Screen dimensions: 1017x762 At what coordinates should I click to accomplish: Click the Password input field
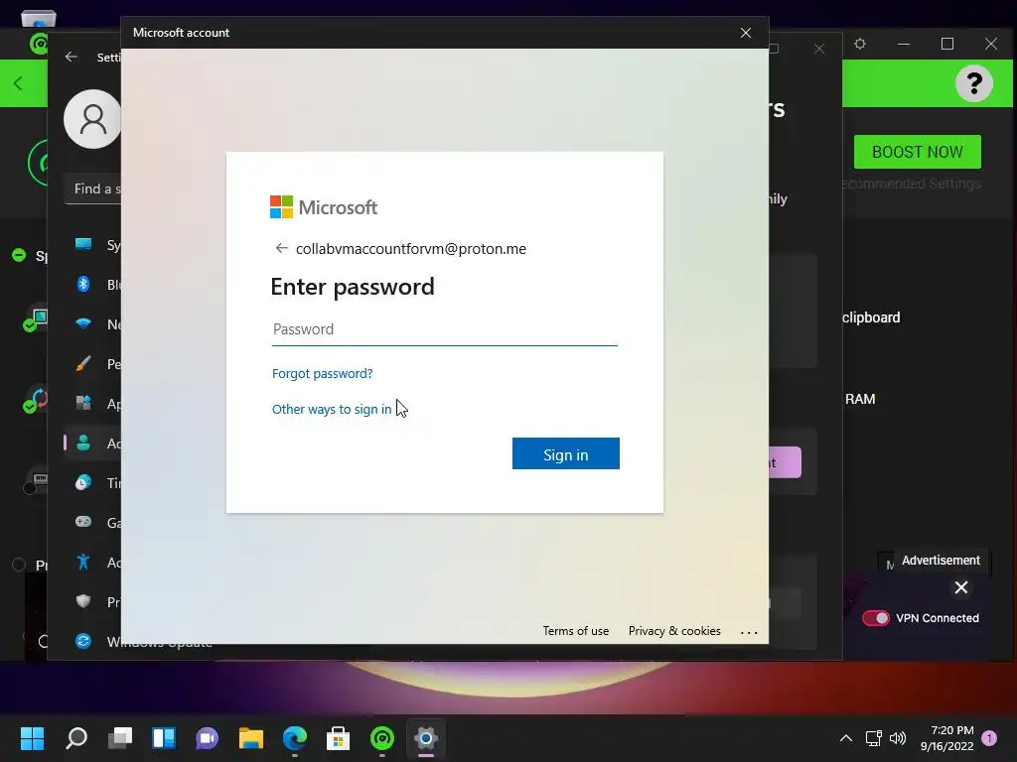pyautogui.click(x=444, y=329)
